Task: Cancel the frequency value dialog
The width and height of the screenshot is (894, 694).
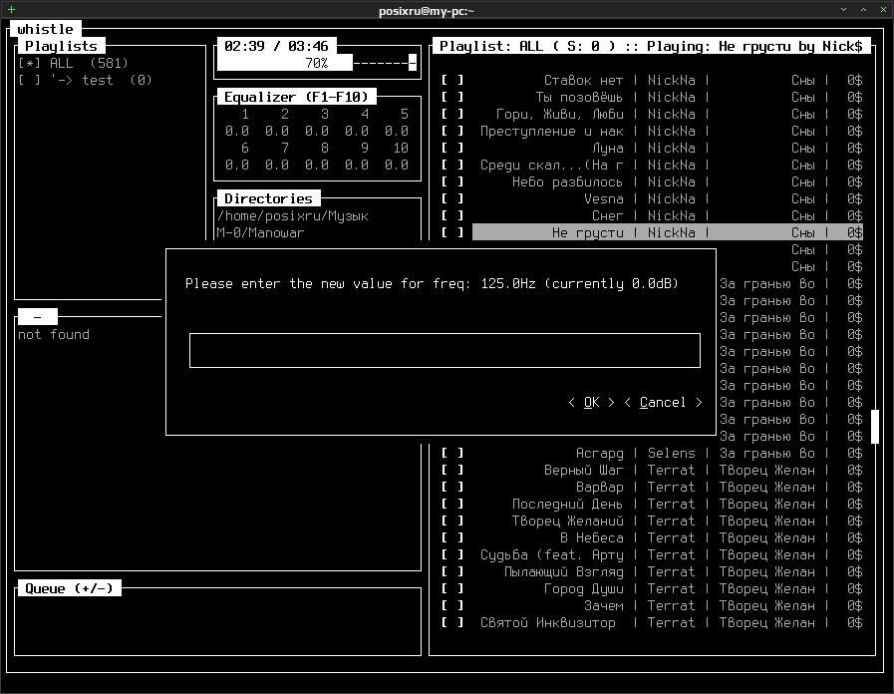Action: (663, 403)
